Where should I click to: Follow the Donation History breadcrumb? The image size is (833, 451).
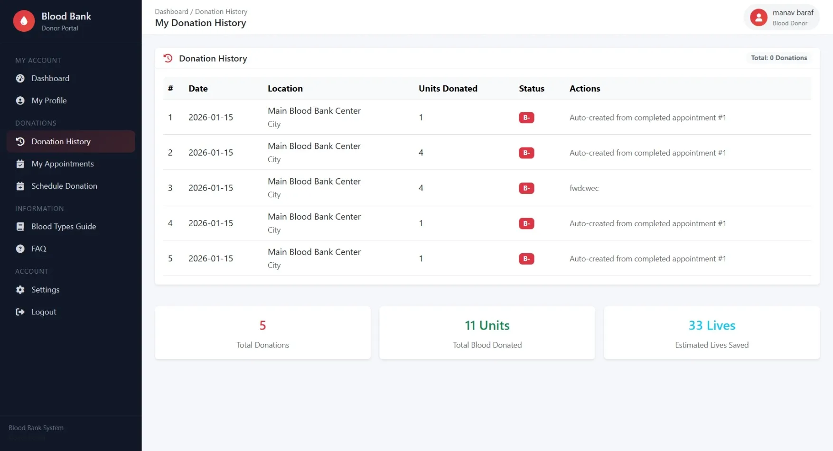tap(221, 11)
